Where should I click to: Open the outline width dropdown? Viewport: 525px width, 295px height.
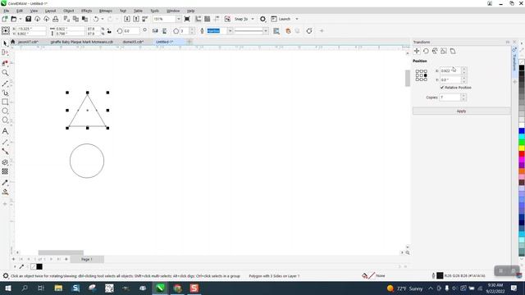tap(230, 31)
